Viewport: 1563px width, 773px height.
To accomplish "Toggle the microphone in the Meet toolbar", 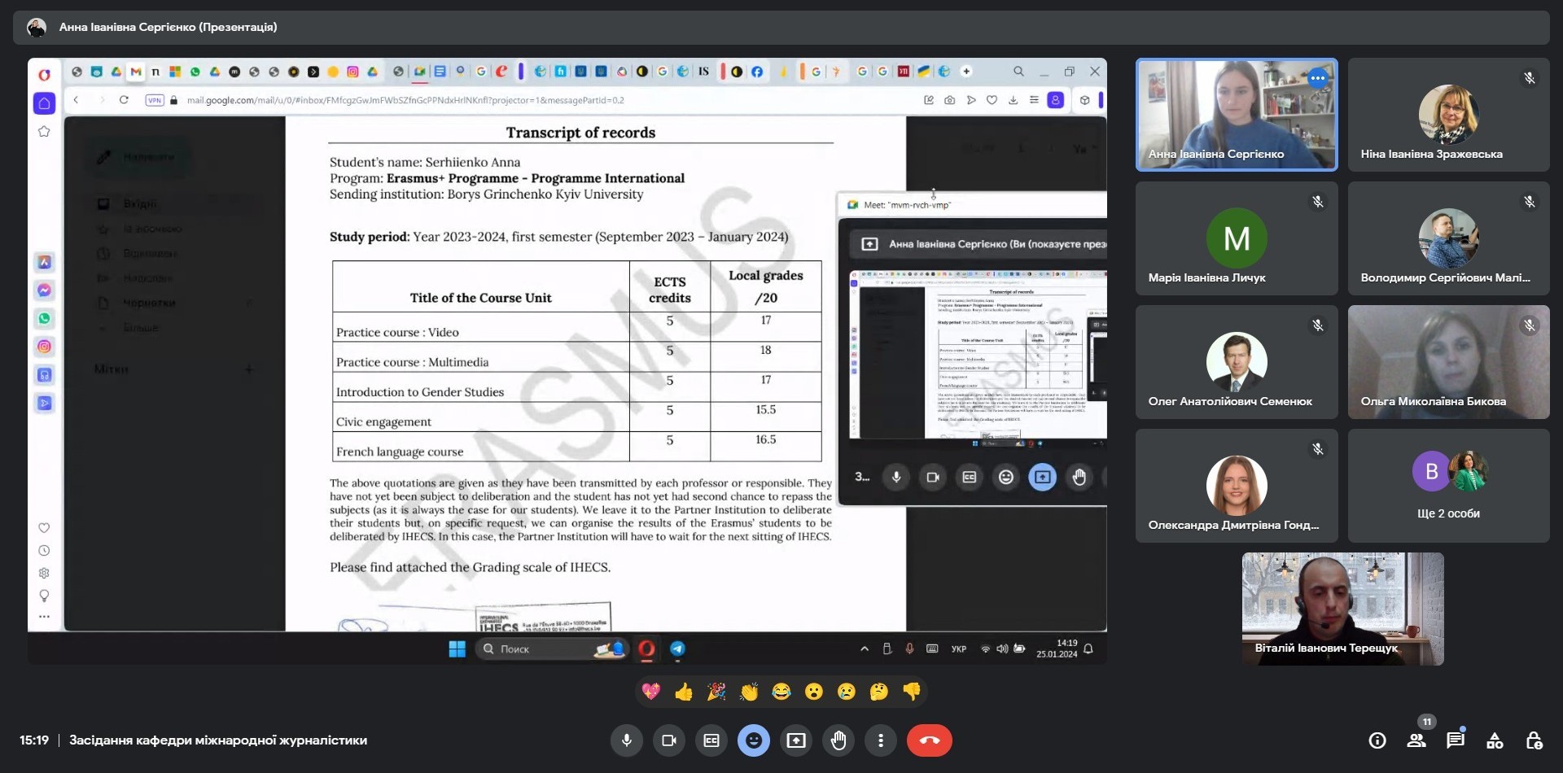I will 627,740.
